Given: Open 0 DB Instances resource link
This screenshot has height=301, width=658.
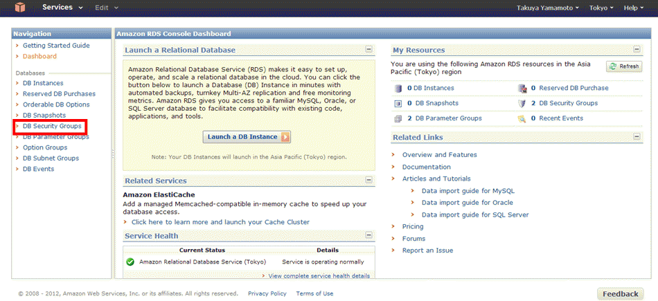Looking at the screenshot, I should (x=431, y=88).
